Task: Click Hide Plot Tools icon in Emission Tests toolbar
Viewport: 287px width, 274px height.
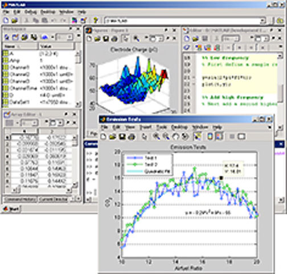Action: (x=232, y=136)
